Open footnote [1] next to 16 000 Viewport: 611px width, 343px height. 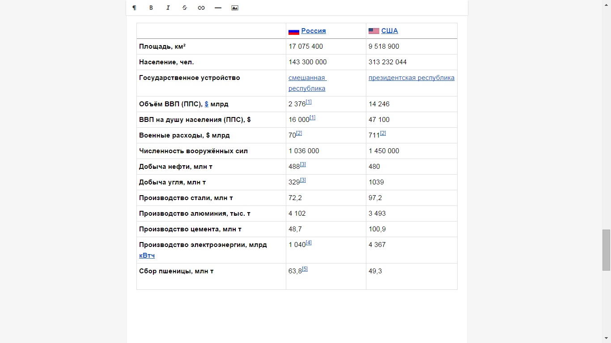click(313, 117)
